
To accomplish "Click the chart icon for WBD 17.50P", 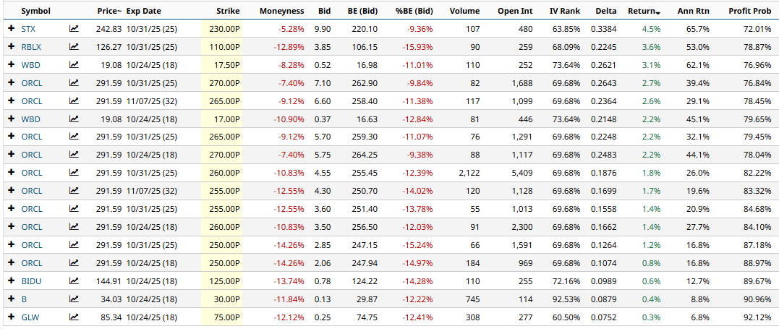I will [x=74, y=65].
